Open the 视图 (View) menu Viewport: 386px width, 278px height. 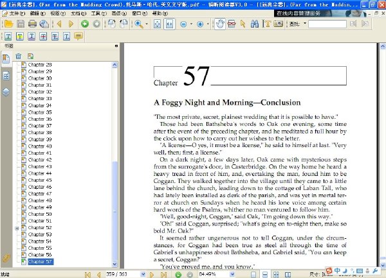point(58,13)
